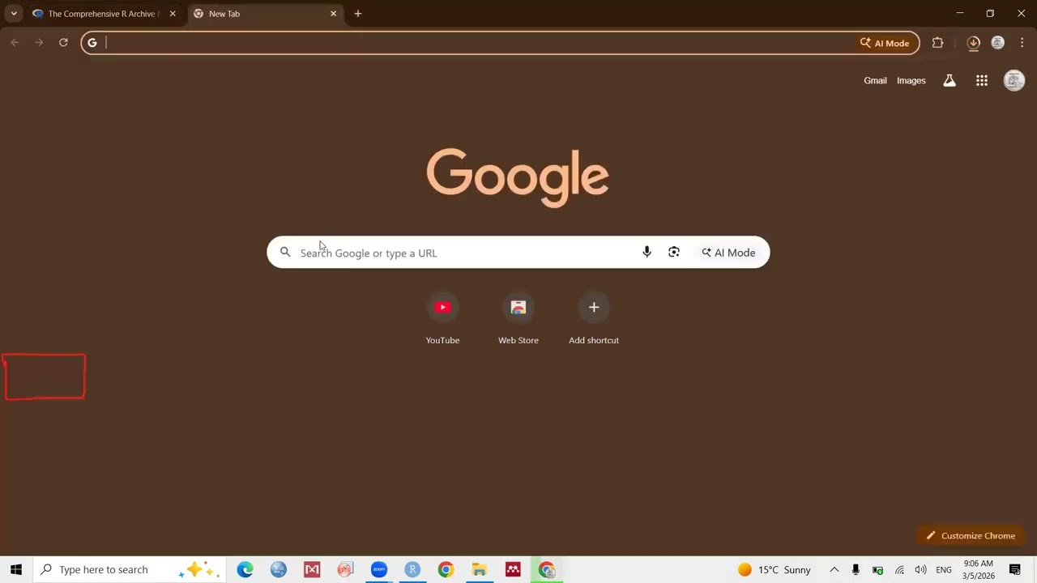Screen dimensions: 1037x583
Task: Open the Web Store shortcut
Action: click(518, 318)
